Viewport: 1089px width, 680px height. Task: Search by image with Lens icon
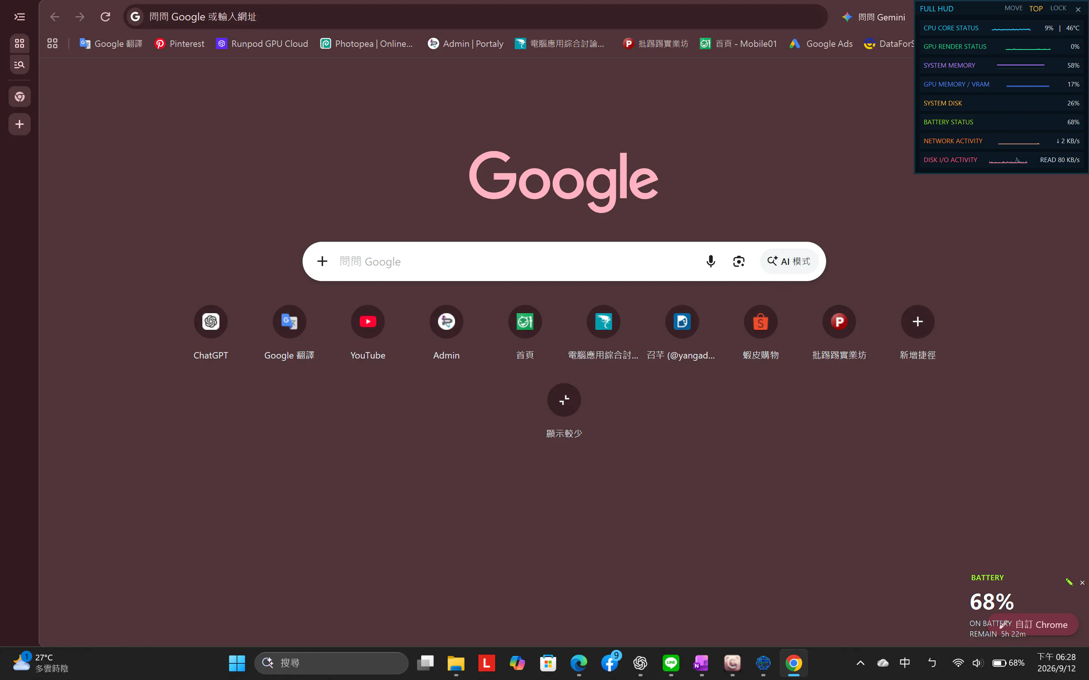(x=738, y=261)
